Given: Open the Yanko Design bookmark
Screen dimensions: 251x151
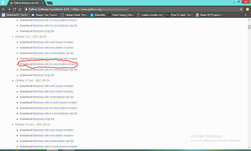Looking at the screenshot, I should (x=121, y=15).
